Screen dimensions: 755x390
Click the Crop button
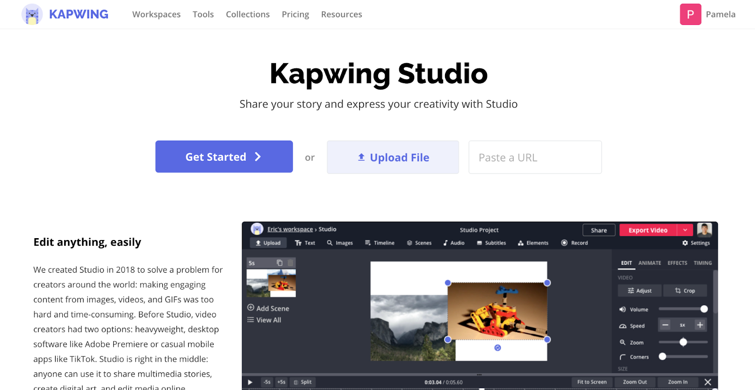[685, 290]
